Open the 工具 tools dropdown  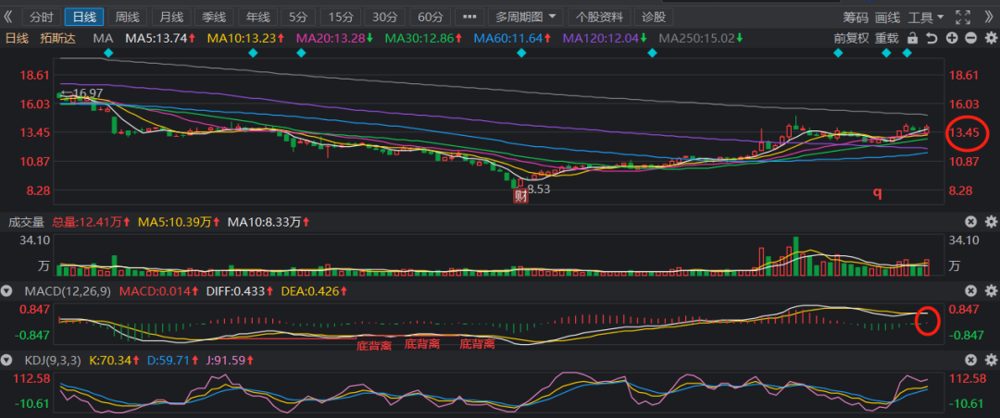(x=926, y=17)
